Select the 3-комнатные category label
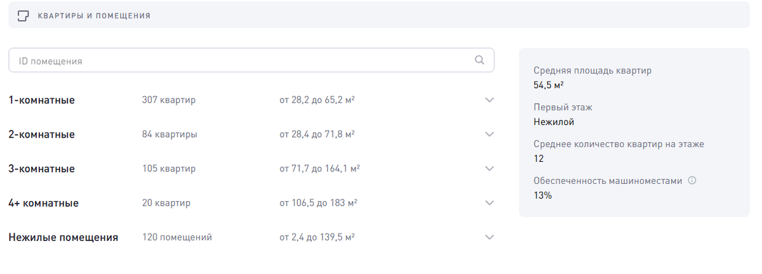This screenshot has height=274, width=762. pyautogui.click(x=42, y=169)
